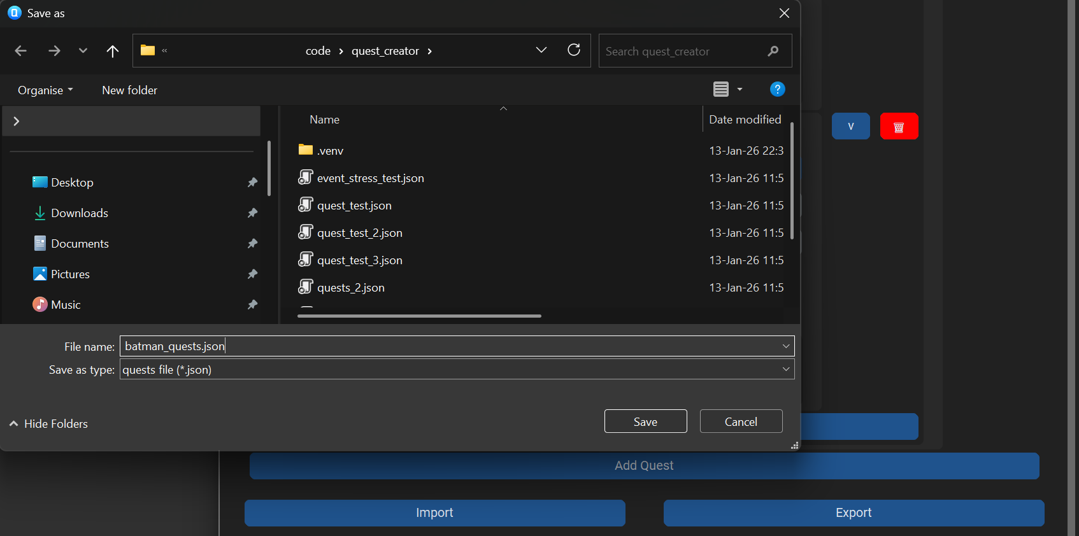
Task: Click the Save button
Action: pyautogui.click(x=646, y=421)
